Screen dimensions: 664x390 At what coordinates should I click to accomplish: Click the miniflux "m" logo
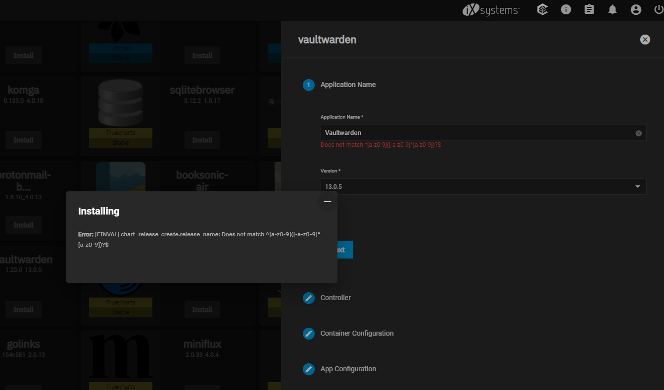click(121, 357)
